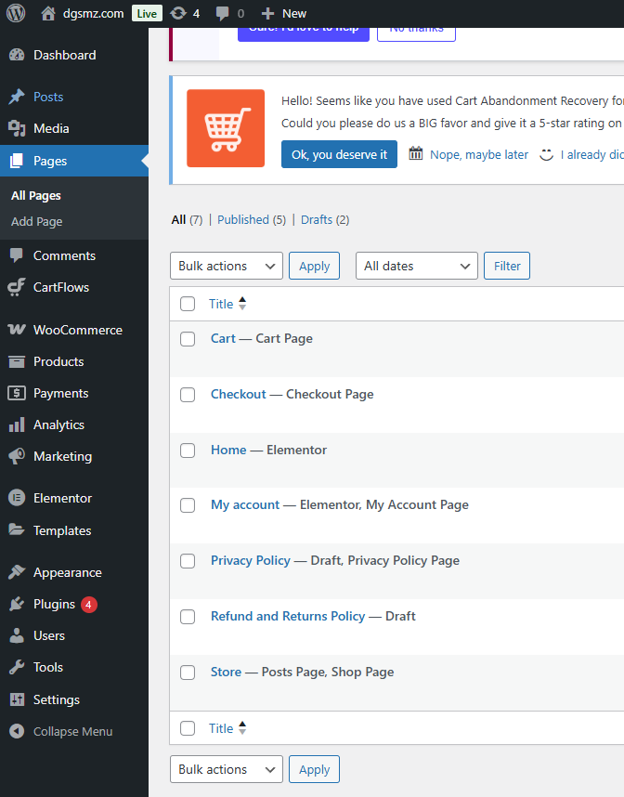Click the home icon next to dgsmz.com
This screenshot has width=624, height=797.
pyautogui.click(x=49, y=13)
